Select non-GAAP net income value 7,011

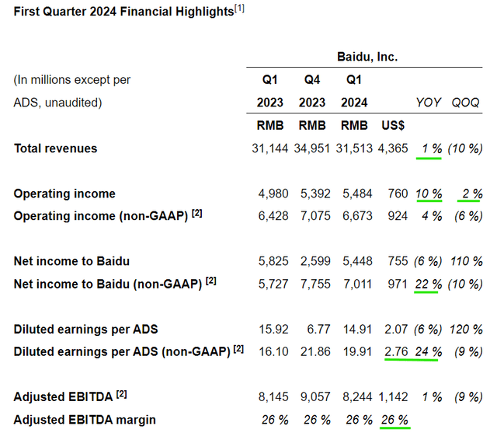pyautogui.click(x=357, y=285)
